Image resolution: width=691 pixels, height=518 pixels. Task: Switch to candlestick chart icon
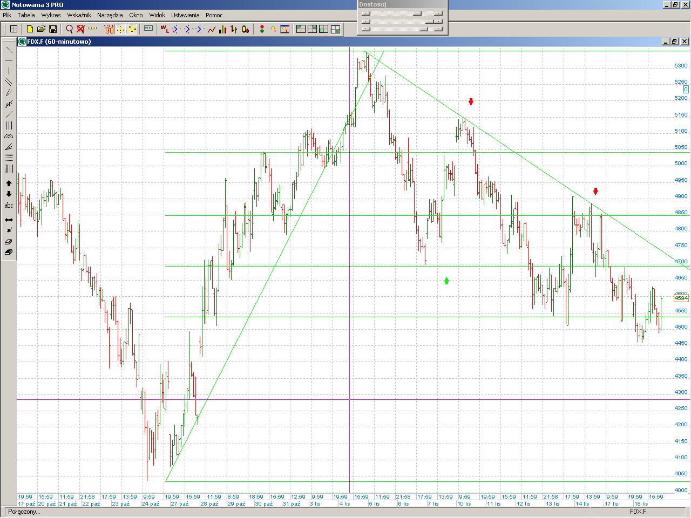[x=245, y=29]
